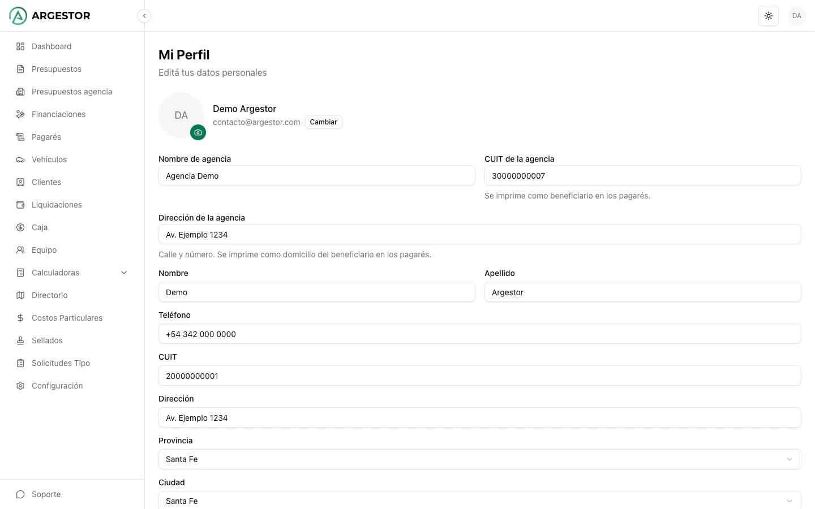Open the Financiaciones menu item
This screenshot has width=815, height=509.
pyautogui.click(x=72, y=114)
